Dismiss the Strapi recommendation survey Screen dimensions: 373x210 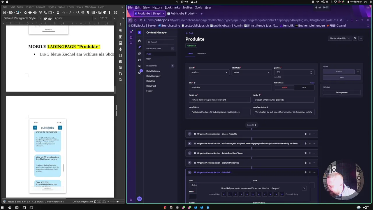click(304, 188)
